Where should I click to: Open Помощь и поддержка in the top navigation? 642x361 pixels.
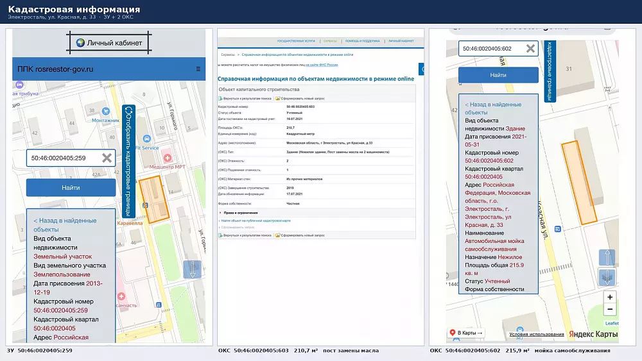coord(362,41)
